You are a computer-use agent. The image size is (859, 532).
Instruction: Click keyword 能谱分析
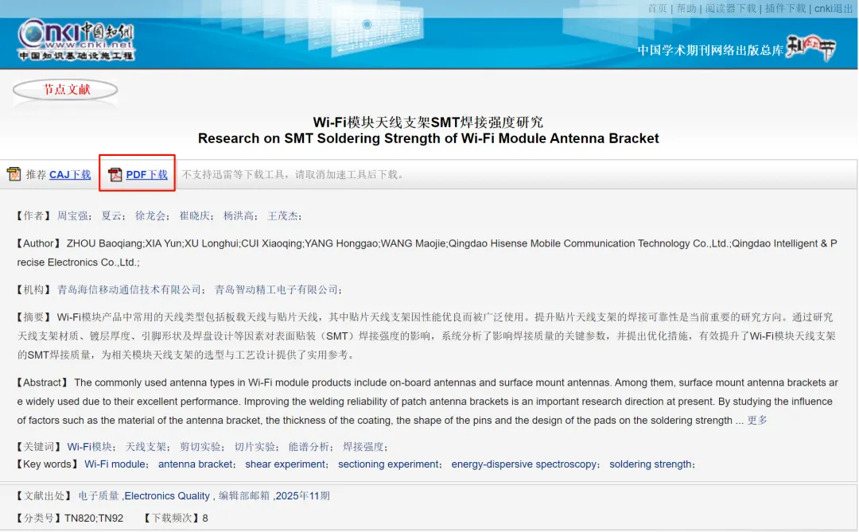point(309,447)
